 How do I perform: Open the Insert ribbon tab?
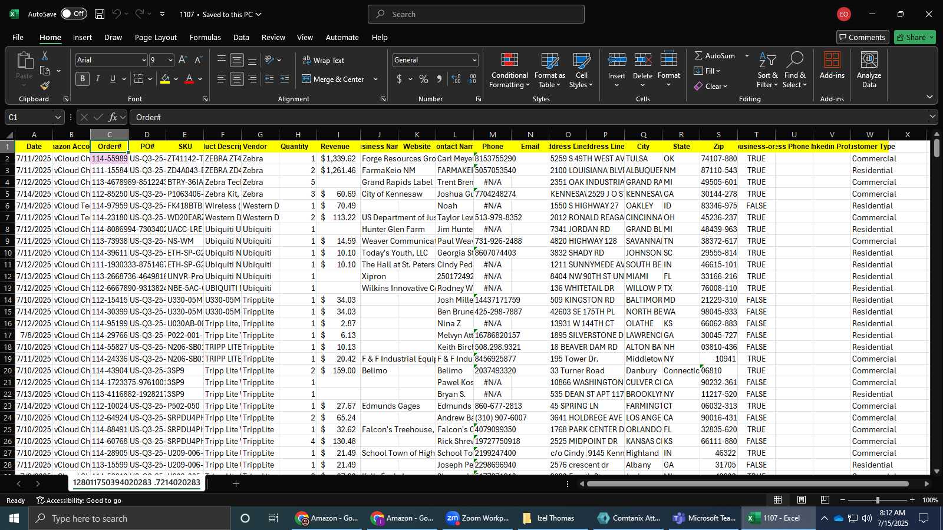[83, 37]
